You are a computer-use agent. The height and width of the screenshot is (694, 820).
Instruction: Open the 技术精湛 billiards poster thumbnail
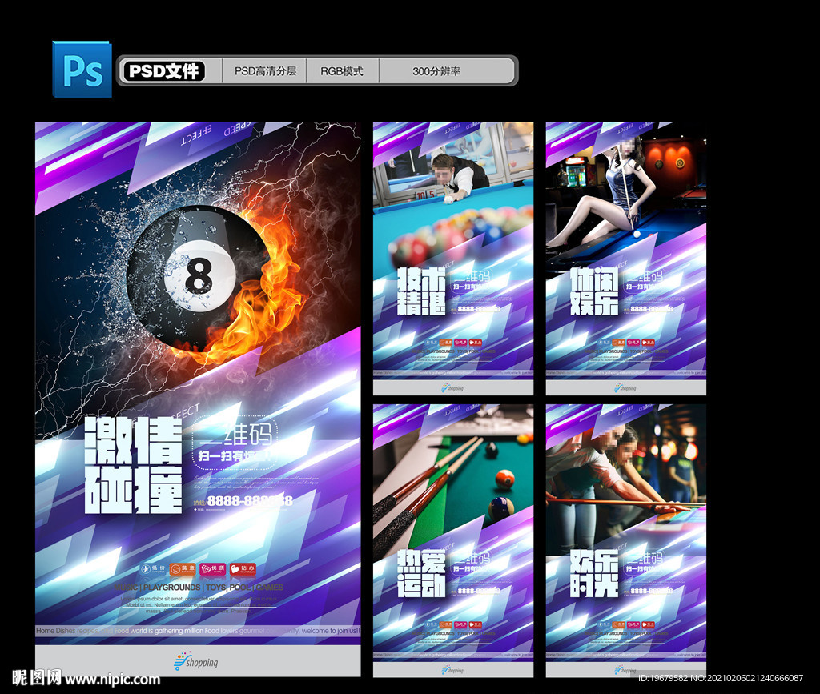tap(453, 259)
